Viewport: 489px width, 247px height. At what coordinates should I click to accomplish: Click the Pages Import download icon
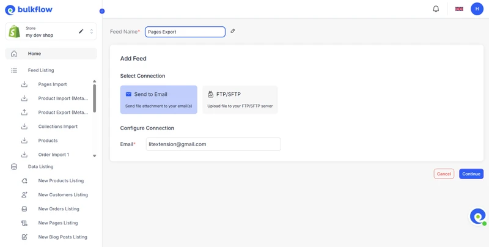click(24, 84)
